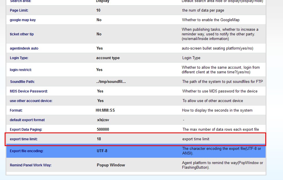Select the 'account type' Login Type value

108,58
